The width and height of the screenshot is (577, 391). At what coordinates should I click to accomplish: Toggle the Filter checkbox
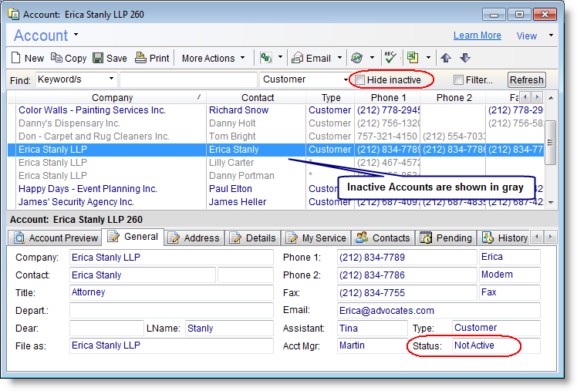459,80
